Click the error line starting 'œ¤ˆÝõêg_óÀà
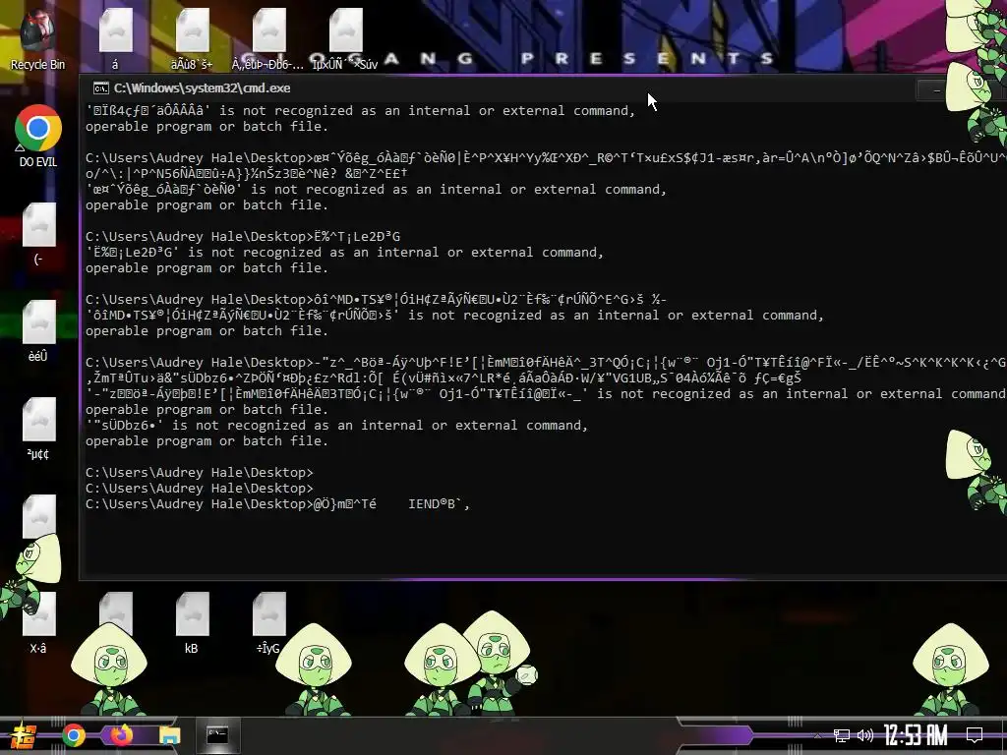The height and width of the screenshot is (755, 1007). [376, 190]
